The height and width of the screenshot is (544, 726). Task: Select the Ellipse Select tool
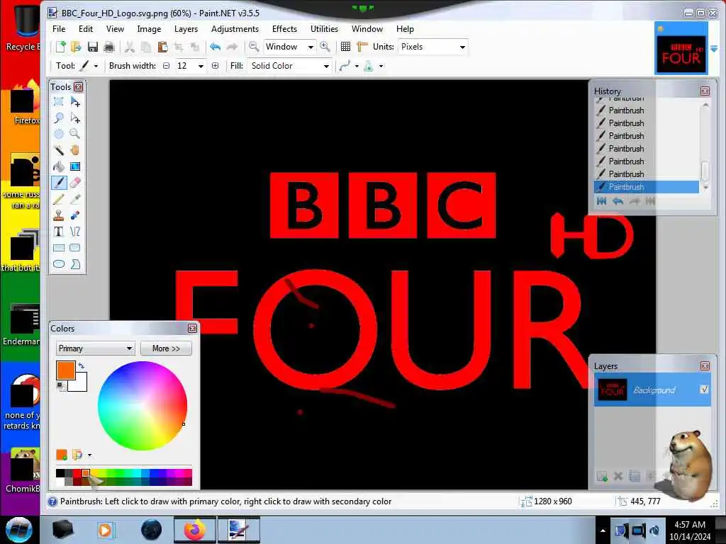[59, 134]
